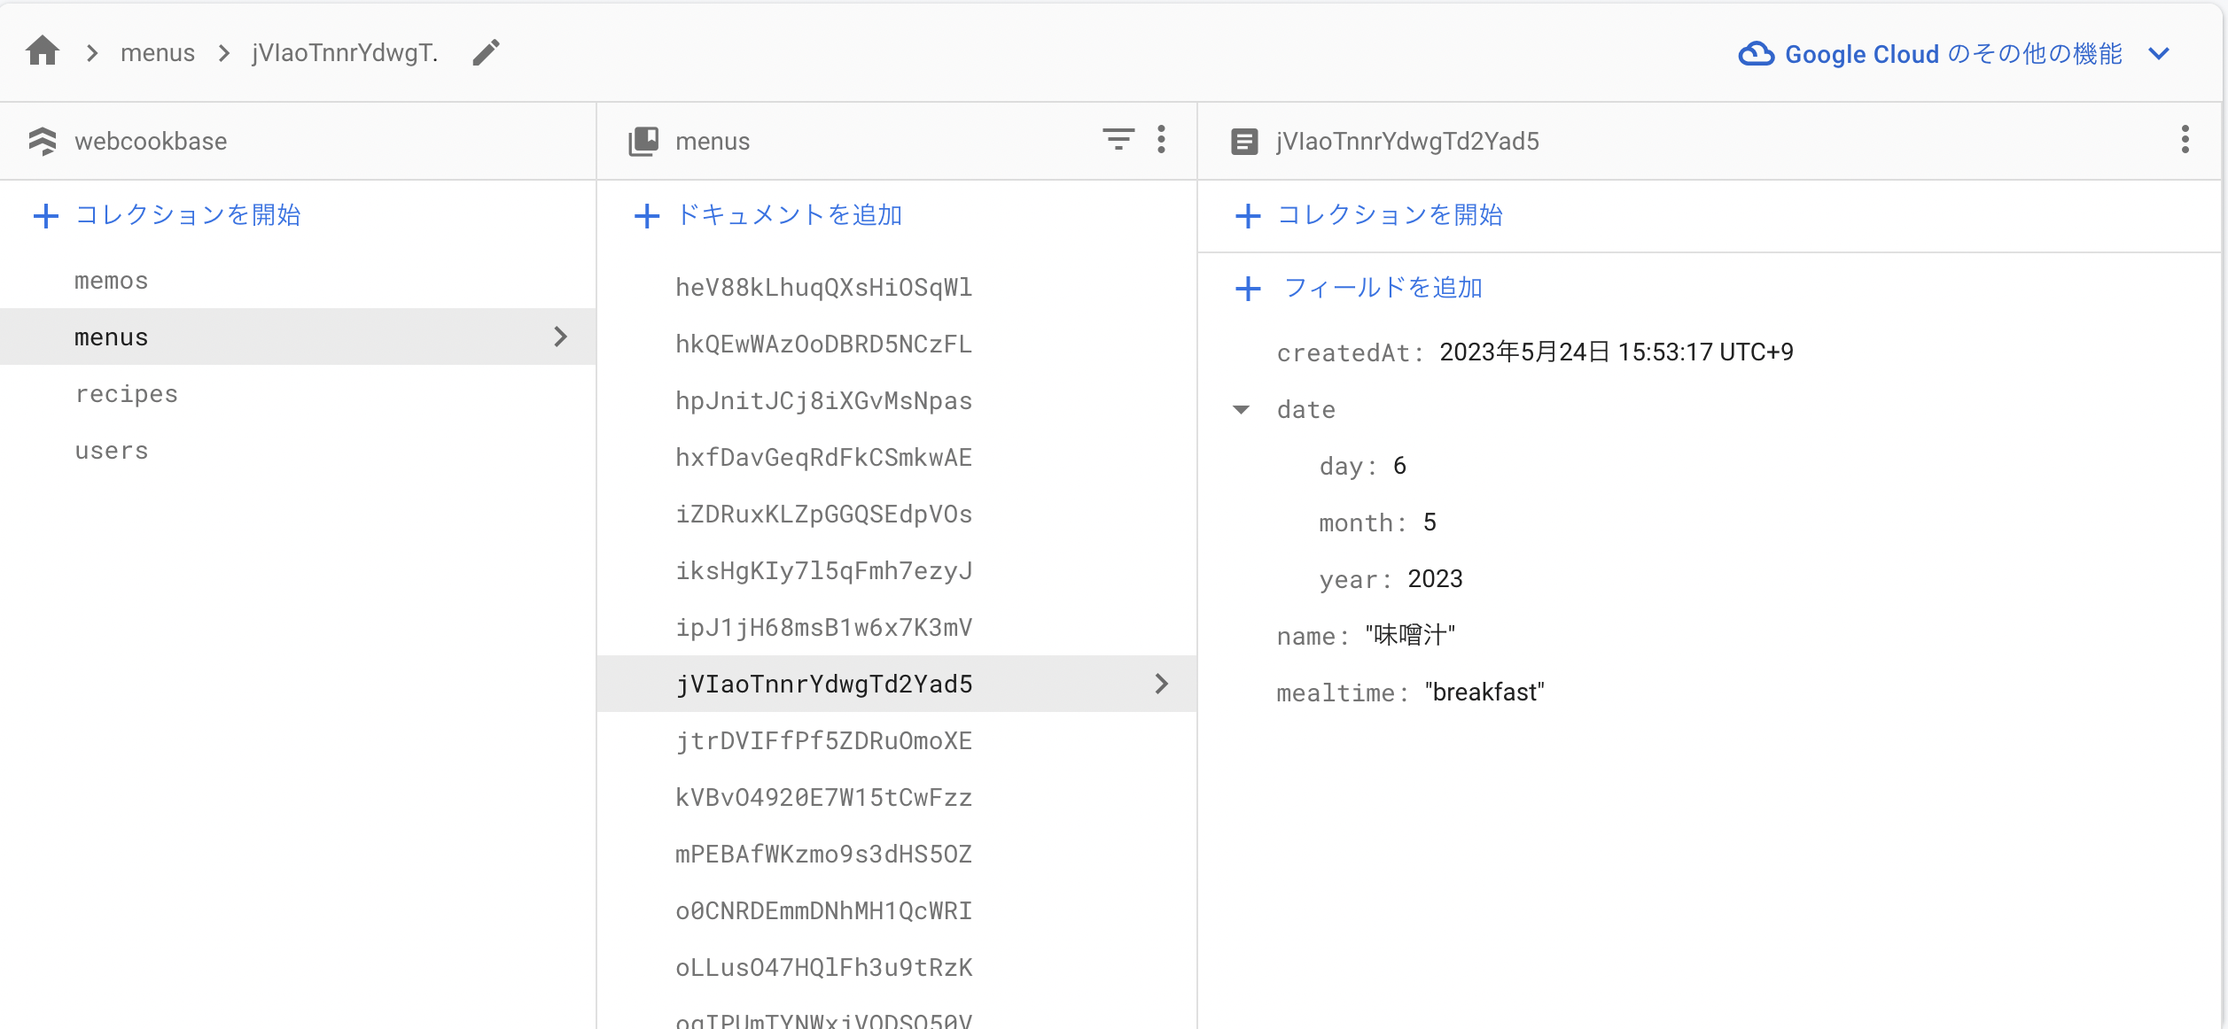Open the memos collection
The height and width of the screenshot is (1029, 2228).
tap(111, 280)
